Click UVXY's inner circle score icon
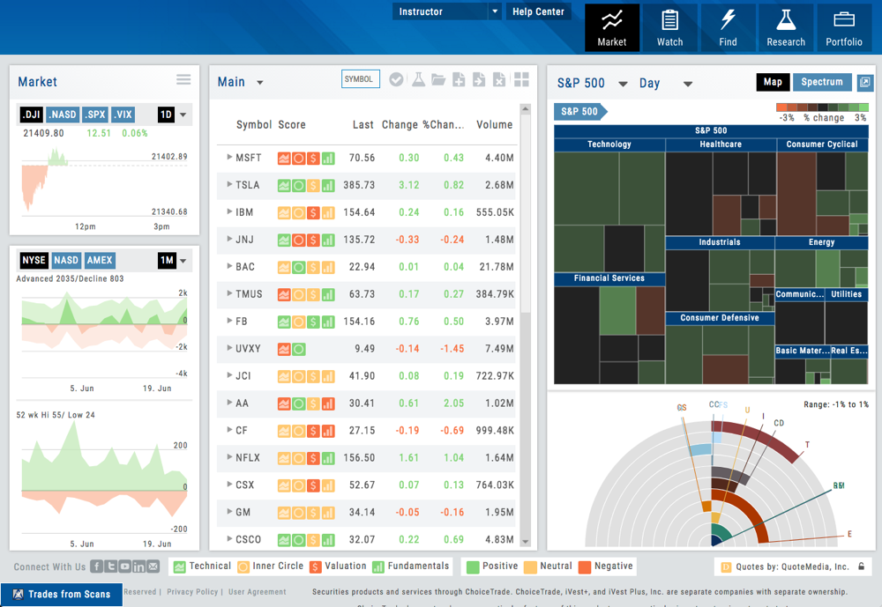Viewport: 882px width, 607px height. (x=299, y=349)
